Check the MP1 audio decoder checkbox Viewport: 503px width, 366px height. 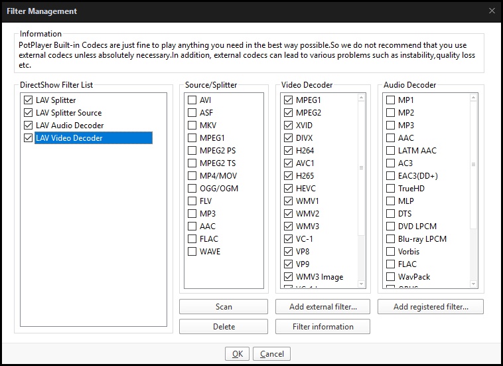pos(390,100)
